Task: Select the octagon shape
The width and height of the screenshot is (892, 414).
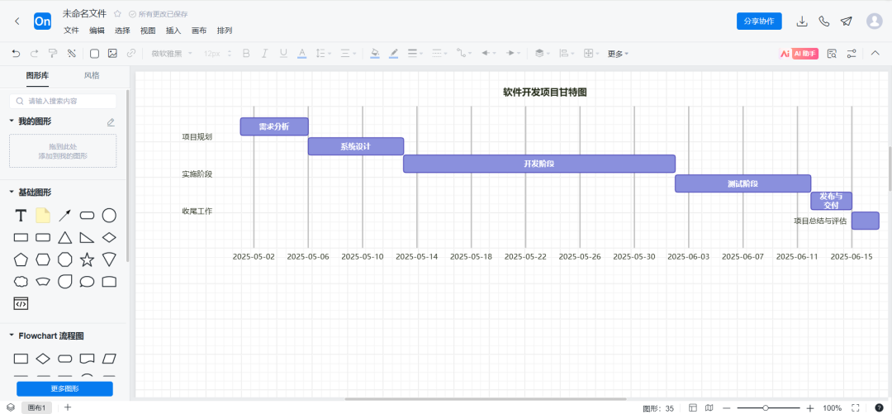Action: coord(65,259)
